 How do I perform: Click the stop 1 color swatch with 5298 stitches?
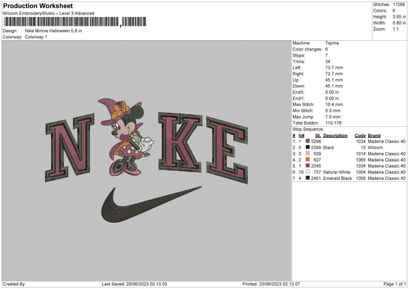[307, 141]
